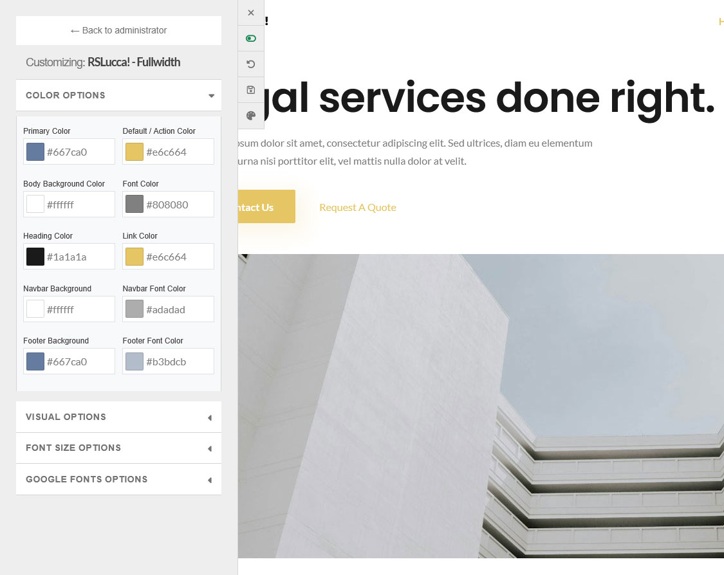
Task: Open the color palette icon
Action: click(x=251, y=116)
